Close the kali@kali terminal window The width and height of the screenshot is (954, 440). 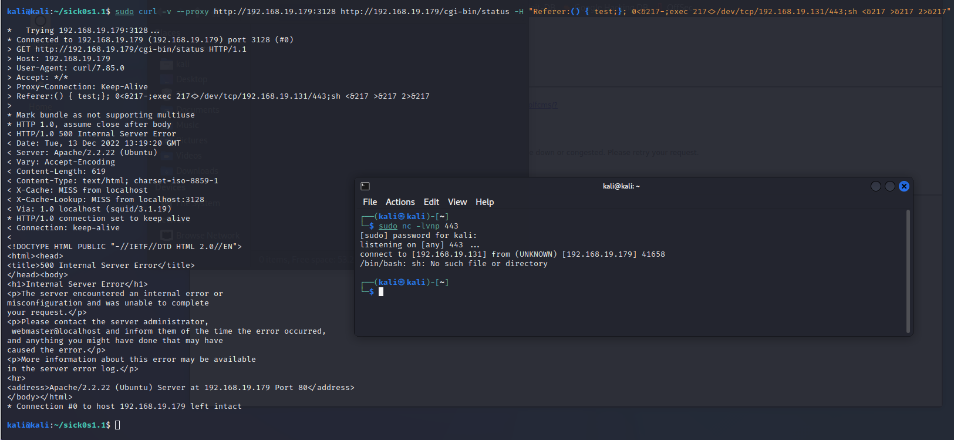[x=904, y=186]
